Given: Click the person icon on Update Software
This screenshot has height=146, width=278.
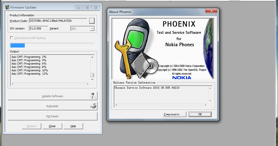Looking at the screenshot, I should coord(93,96).
